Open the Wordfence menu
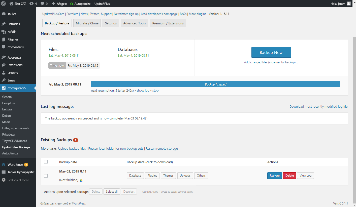The height and width of the screenshot is (207, 356). click(18, 164)
